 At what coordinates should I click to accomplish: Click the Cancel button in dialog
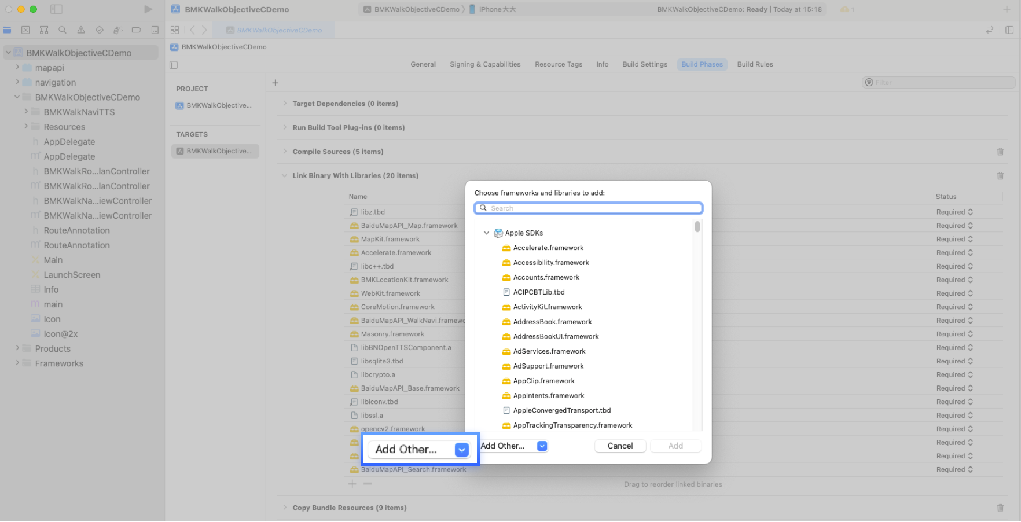[x=620, y=446]
